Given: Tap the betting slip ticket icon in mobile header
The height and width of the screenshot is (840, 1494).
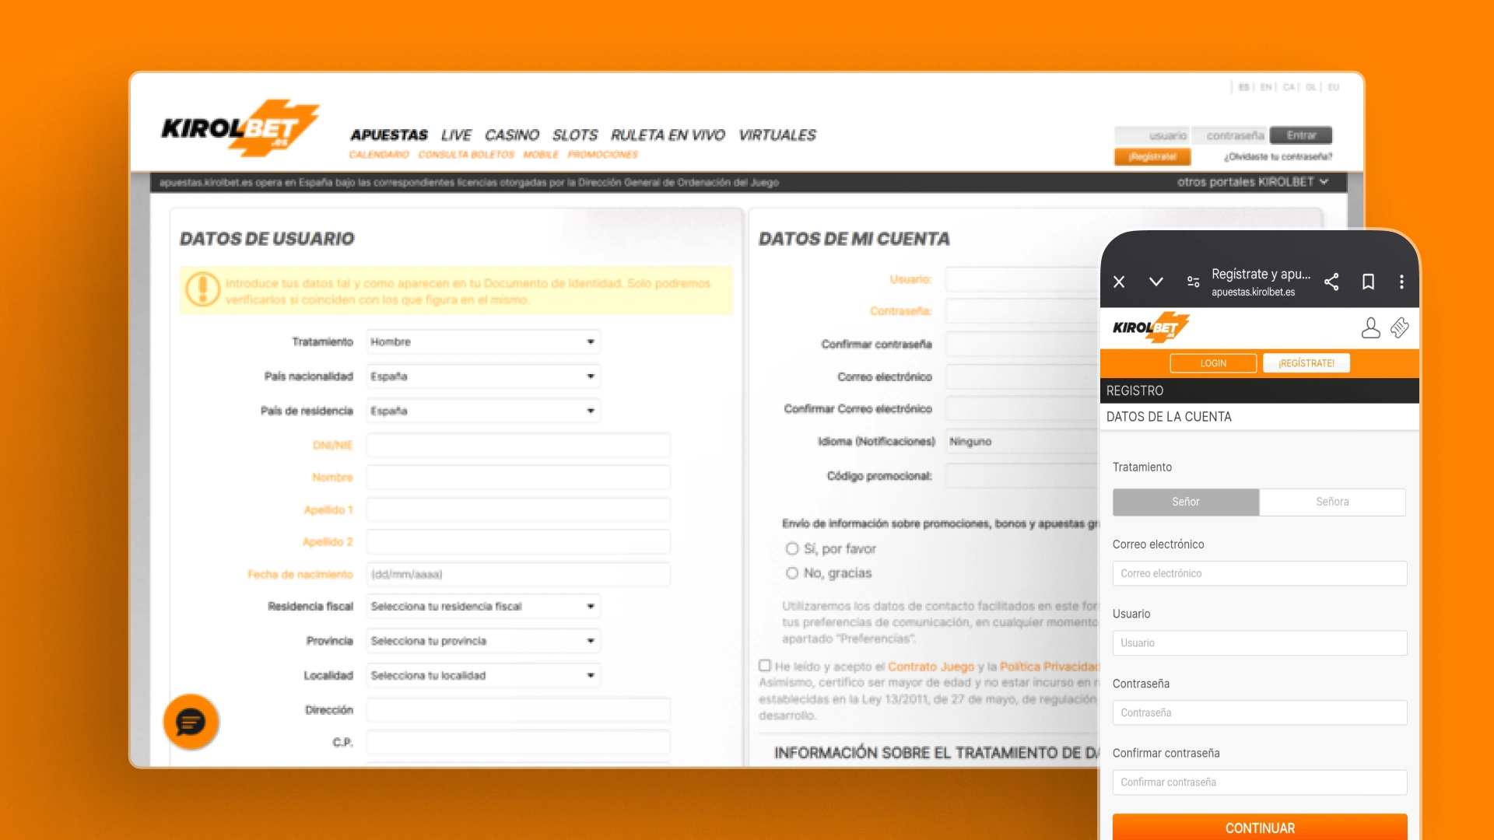Looking at the screenshot, I should (x=1399, y=327).
